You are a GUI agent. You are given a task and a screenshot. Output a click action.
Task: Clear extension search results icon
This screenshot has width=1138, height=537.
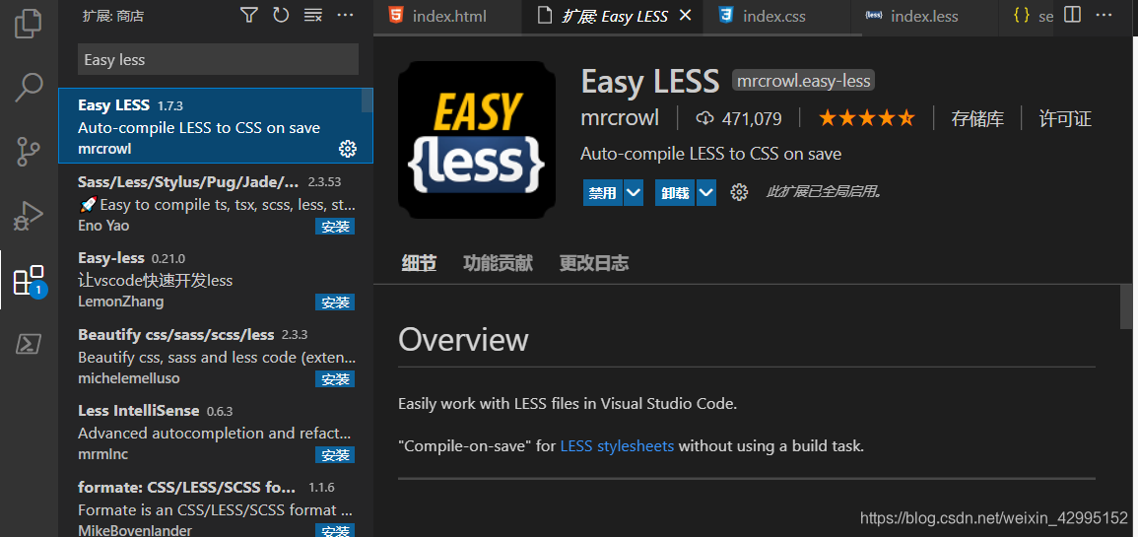(312, 15)
